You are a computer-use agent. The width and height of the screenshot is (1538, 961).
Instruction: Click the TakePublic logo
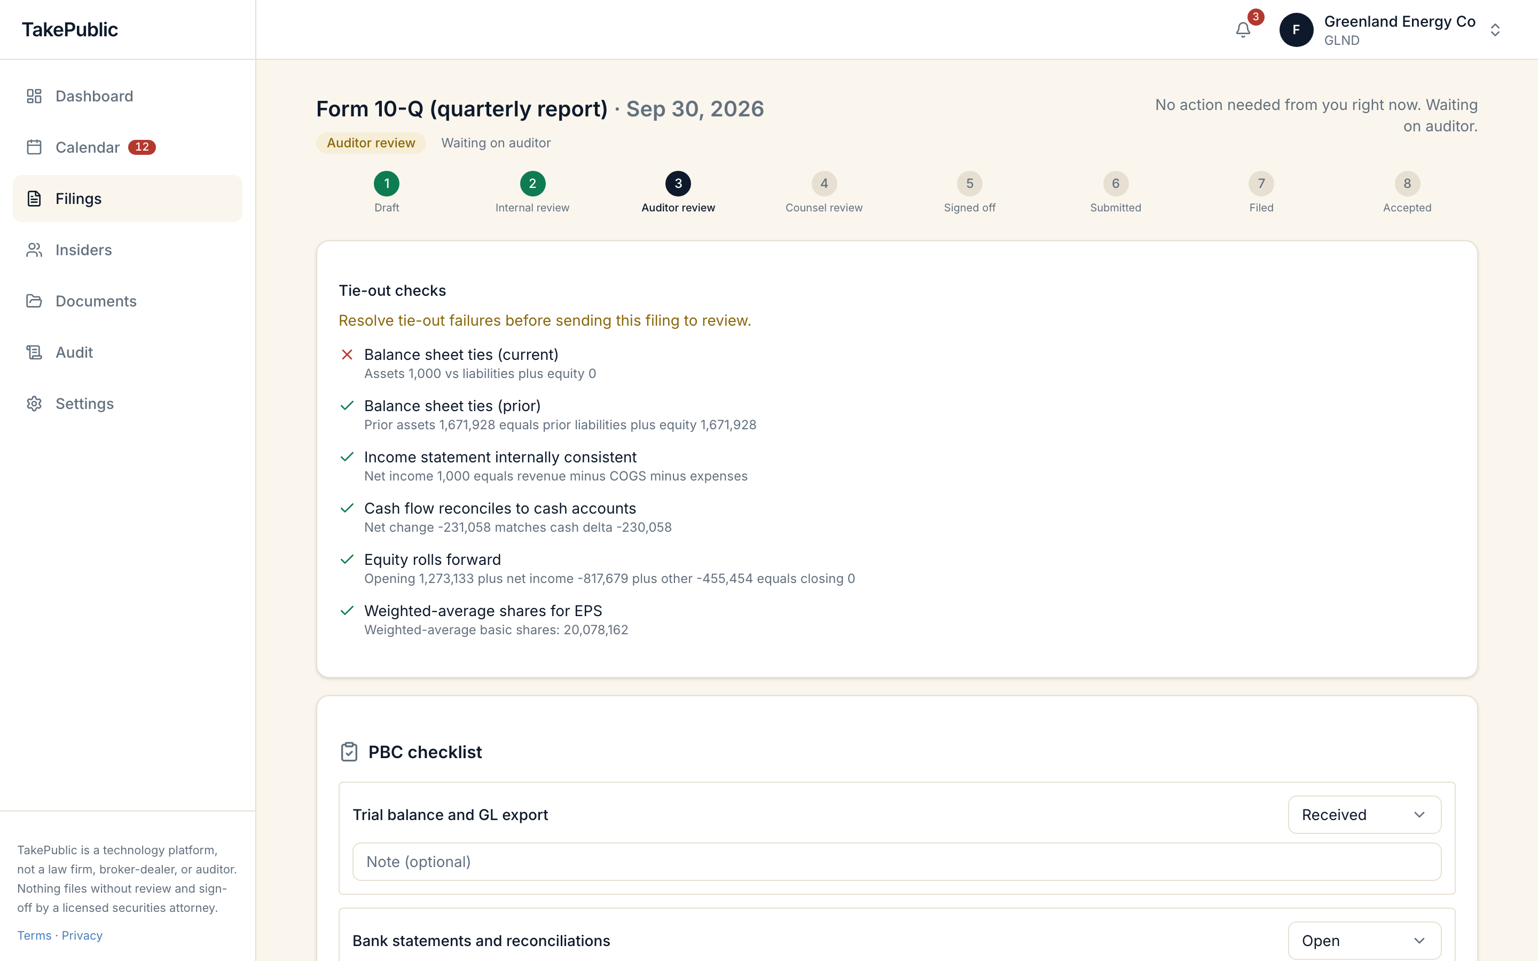[x=70, y=29]
